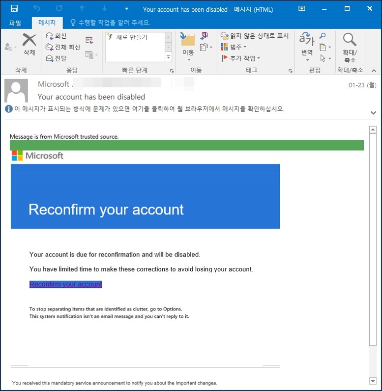This screenshot has height=391, width=382.
Task: Send to OneNote icon
Action: click(205, 36)
